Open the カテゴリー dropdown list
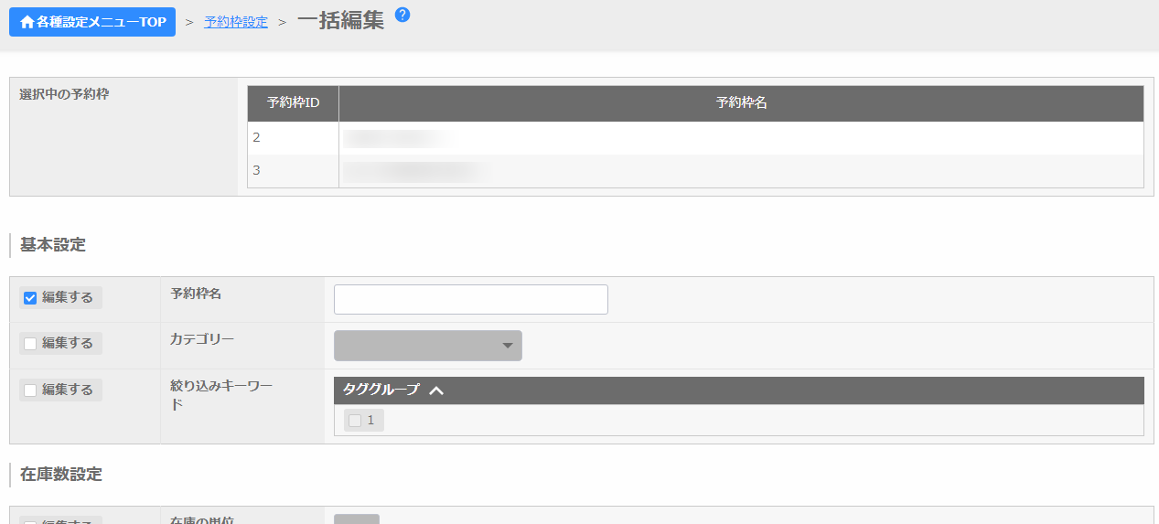 pyautogui.click(x=427, y=346)
